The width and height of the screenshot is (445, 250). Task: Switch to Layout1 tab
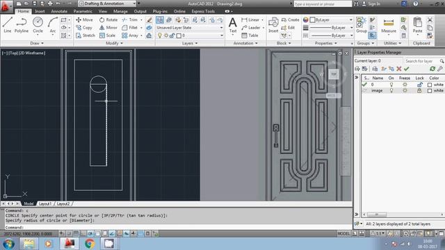pos(44,203)
